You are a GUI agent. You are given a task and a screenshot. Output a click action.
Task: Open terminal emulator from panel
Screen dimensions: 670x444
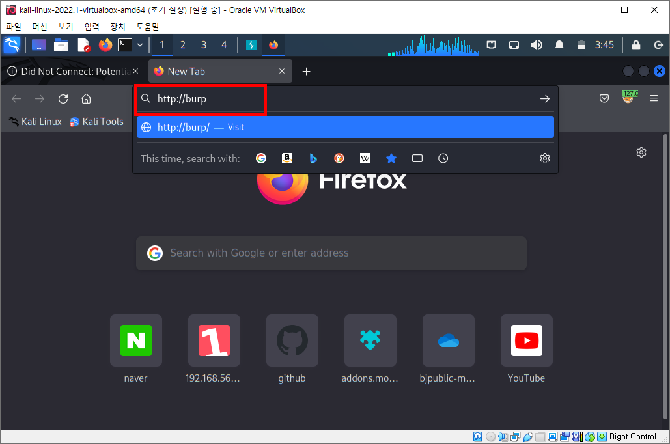125,45
